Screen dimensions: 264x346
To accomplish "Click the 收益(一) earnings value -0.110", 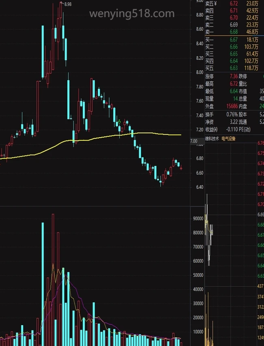I will [x=229, y=129].
